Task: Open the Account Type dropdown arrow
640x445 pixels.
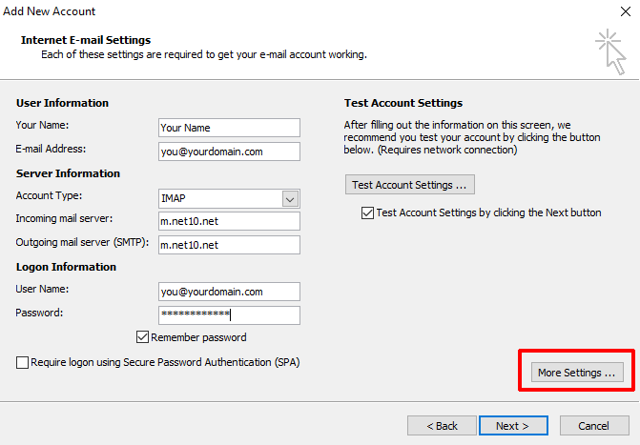Action: click(x=290, y=199)
